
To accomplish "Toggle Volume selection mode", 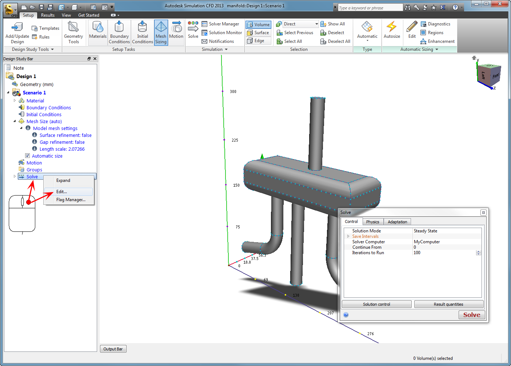I will click(258, 25).
